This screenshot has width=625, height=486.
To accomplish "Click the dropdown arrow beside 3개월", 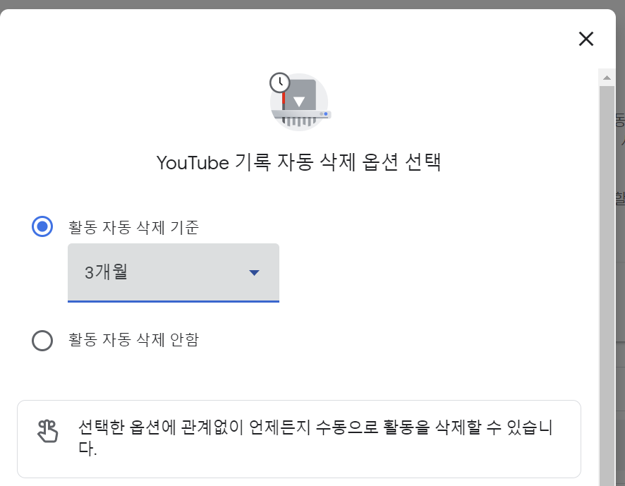I will click(x=255, y=273).
